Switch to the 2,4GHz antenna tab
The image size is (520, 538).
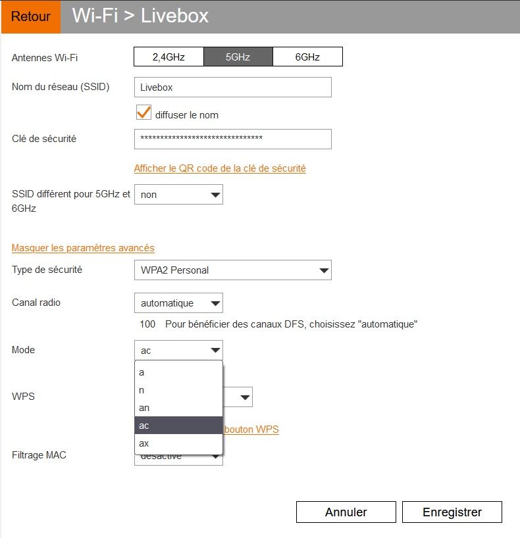pos(169,57)
